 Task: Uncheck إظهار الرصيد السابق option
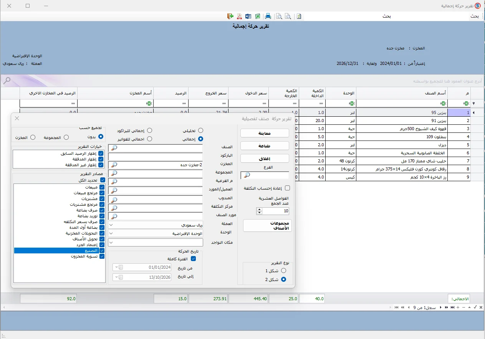click(x=101, y=154)
